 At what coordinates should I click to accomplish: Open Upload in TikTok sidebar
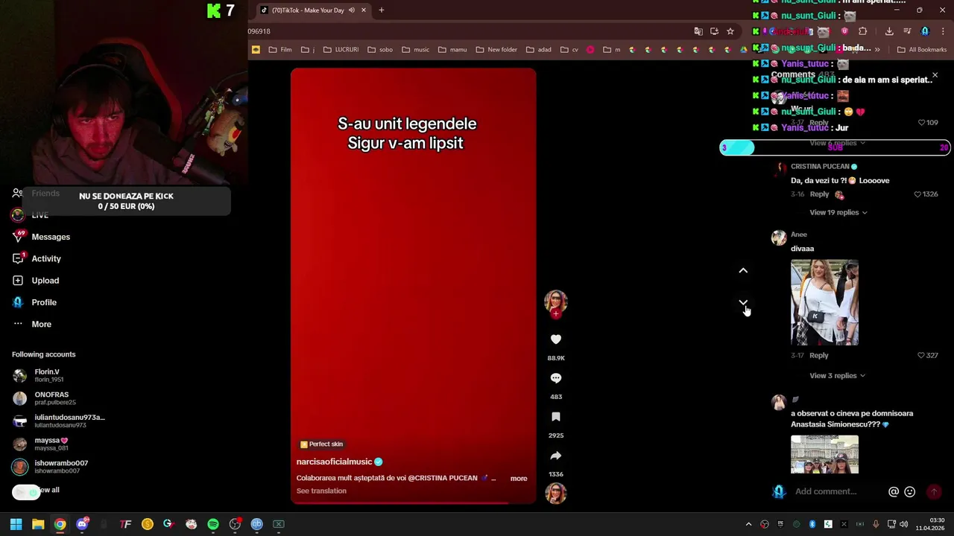45,281
